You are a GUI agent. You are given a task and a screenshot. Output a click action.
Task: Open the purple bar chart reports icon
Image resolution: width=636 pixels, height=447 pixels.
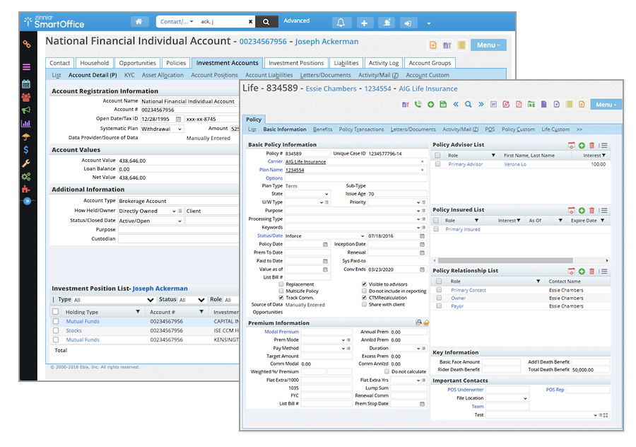click(x=26, y=124)
